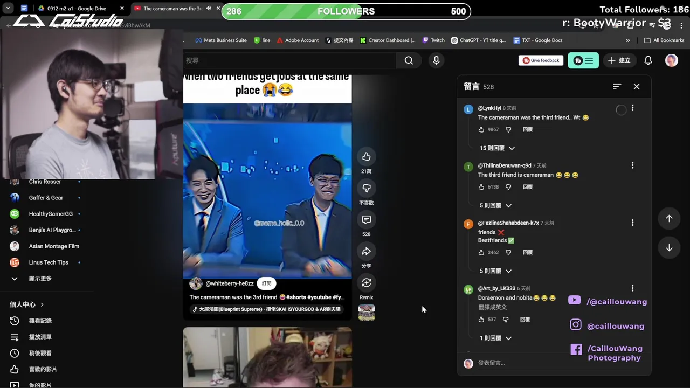Image resolution: width=690 pixels, height=388 pixels.
Task: Reply to @LynkHyl's comment
Action: click(528, 130)
